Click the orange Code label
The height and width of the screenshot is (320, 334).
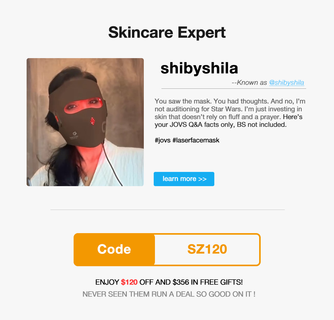coord(114,249)
